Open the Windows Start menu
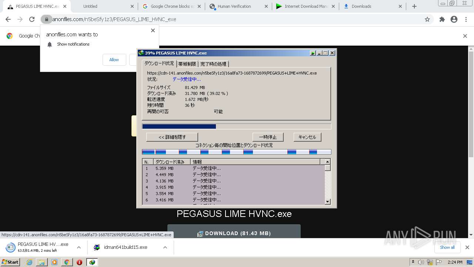474x267 pixels. pos(10,262)
